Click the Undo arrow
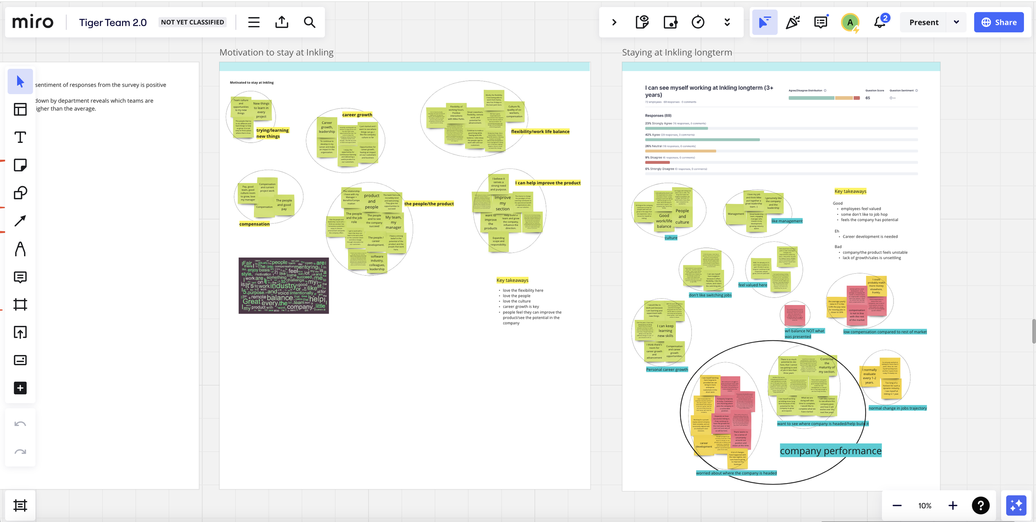 point(20,424)
